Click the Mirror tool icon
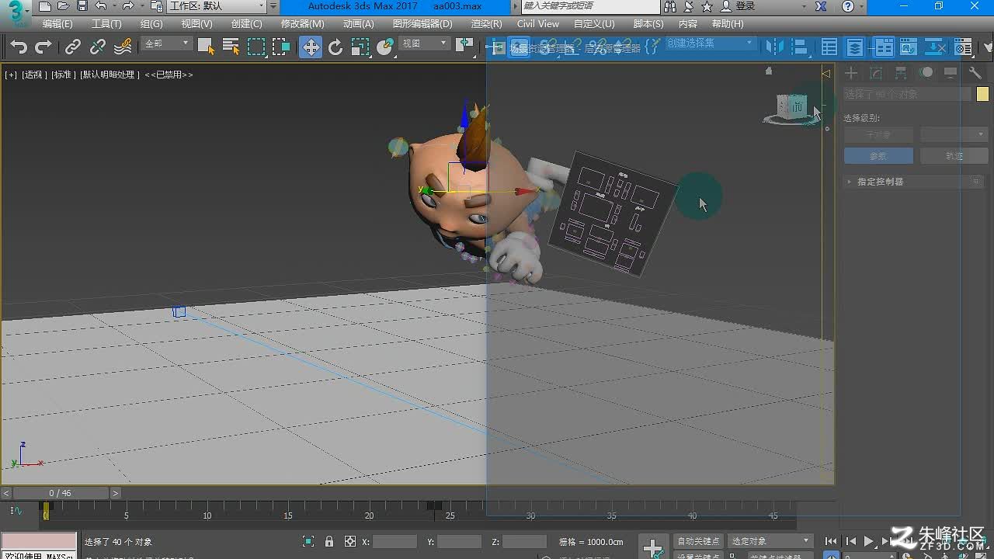Screen dimensions: 994x559 pyautogui.click(x=775, y=47)
